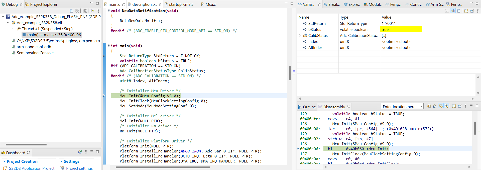Viewport: 481px width, 170px height.
Task: Open new Variables view icon
Action: [x=466, y=11]
